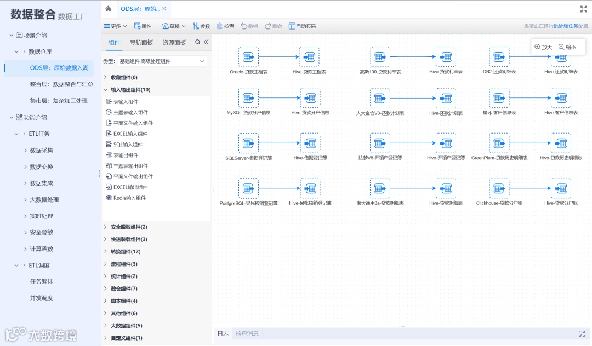This screenshot has height=346, width=592.
Task: Select SQLServer-借据登记簿 node
Action: (248, 143)
